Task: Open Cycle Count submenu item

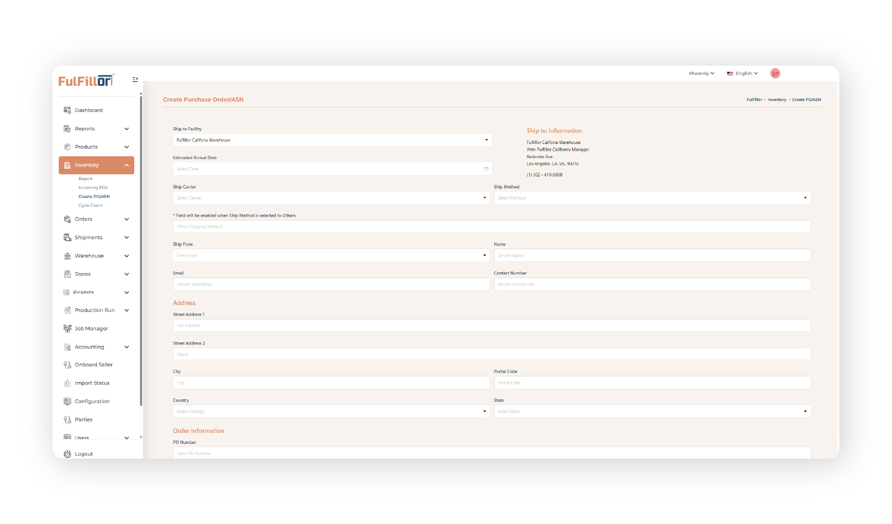Action: tap(91, 206)
